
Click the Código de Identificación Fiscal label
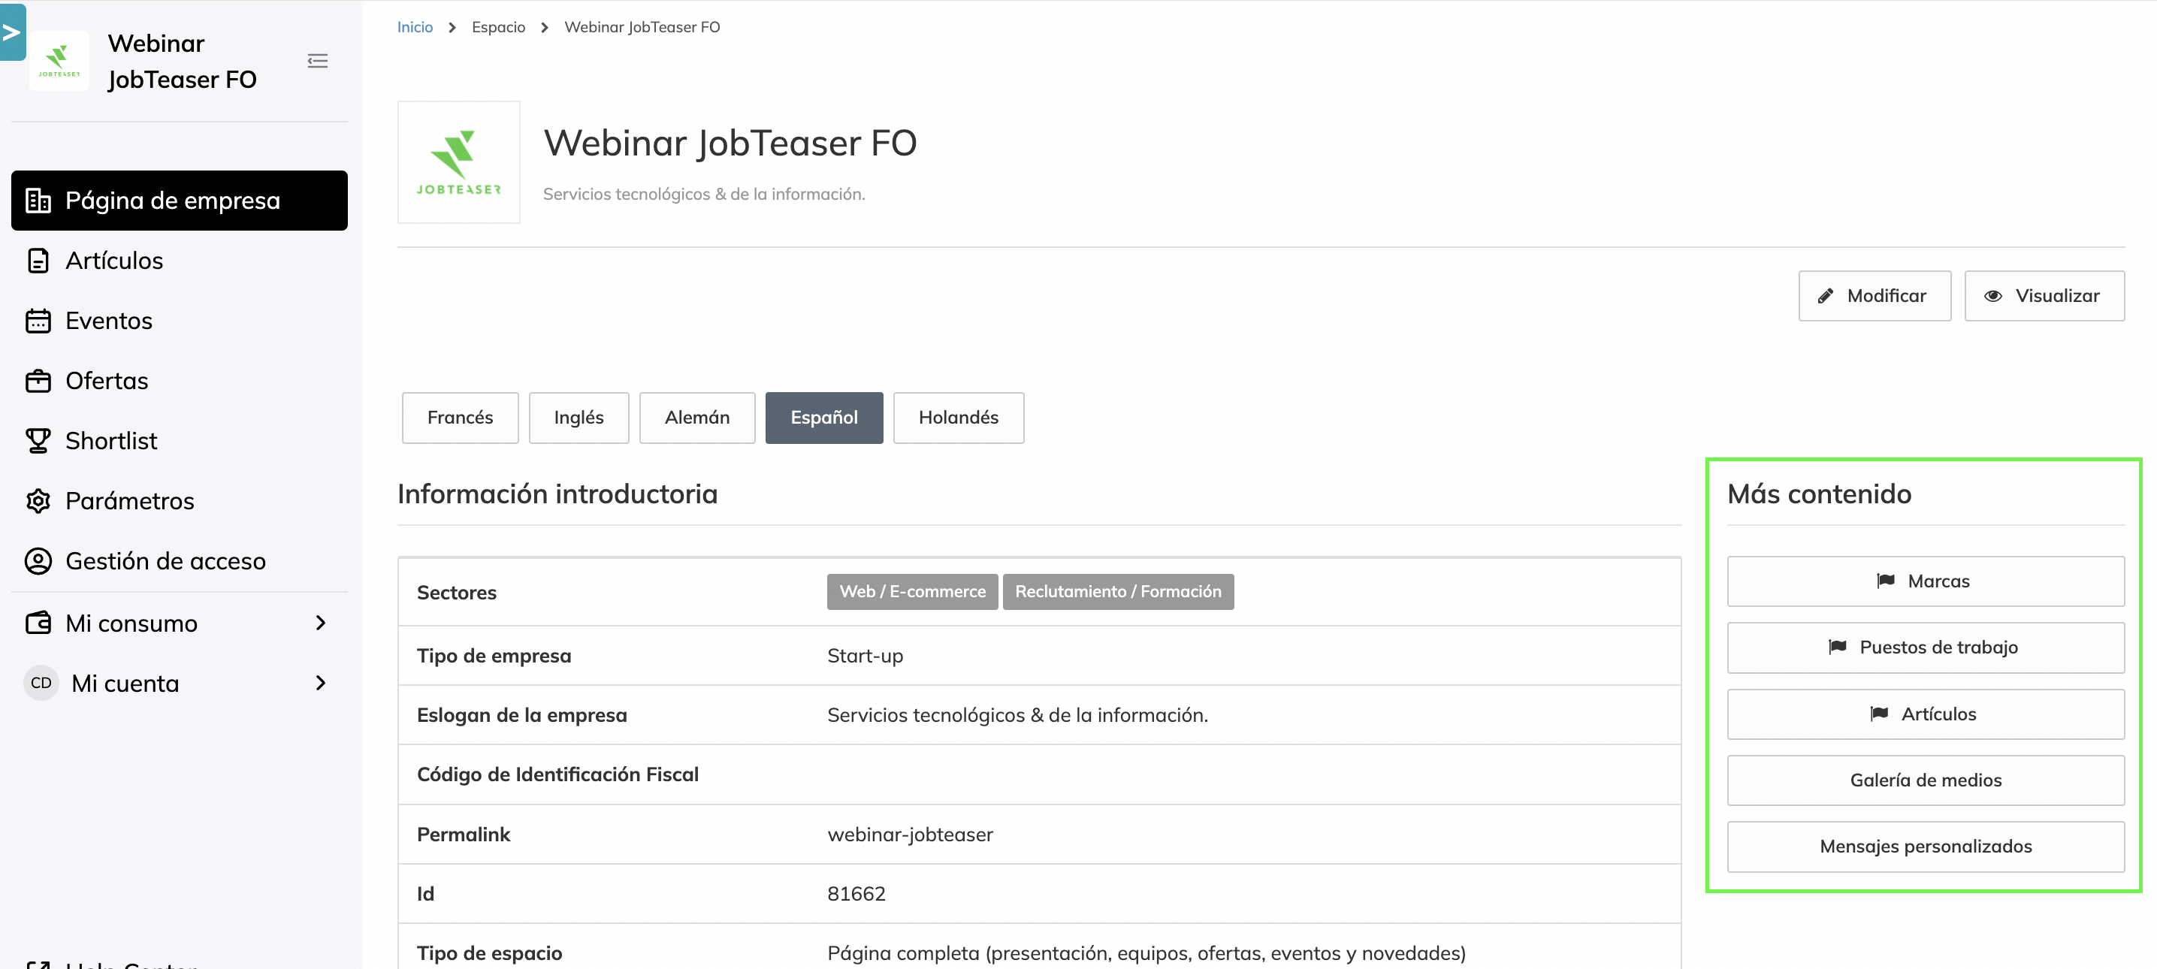point(557,774)
